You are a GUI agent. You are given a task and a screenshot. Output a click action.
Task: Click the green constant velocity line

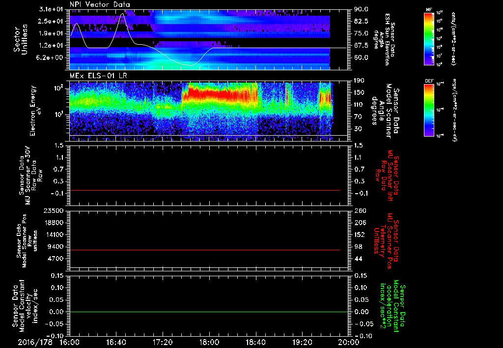(x=208, y=312)
